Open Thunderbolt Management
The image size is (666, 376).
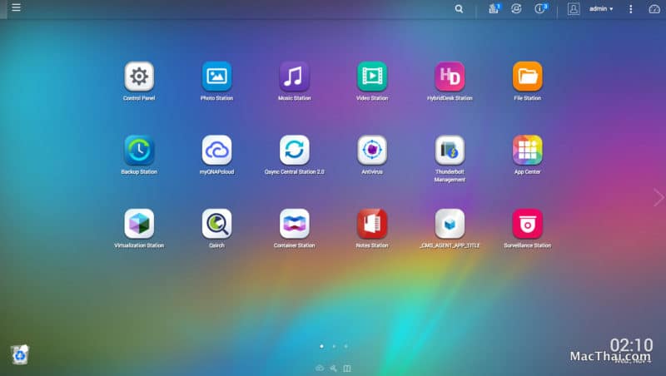pyautogui.click(x=450, y=151)
